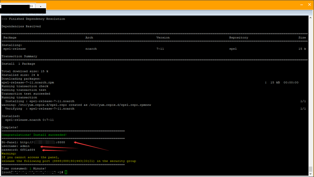
Task: Click the vertical scrollbar thumb near bottom
Action: pos(311,169)
